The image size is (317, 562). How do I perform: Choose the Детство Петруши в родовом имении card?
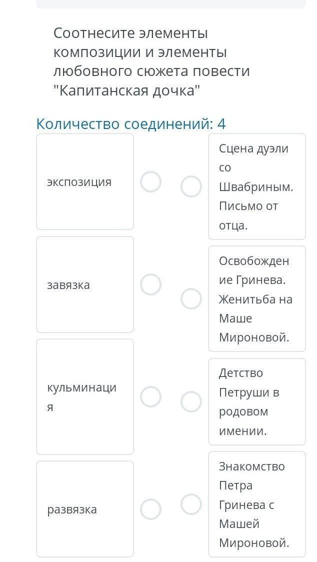(257, 401)
